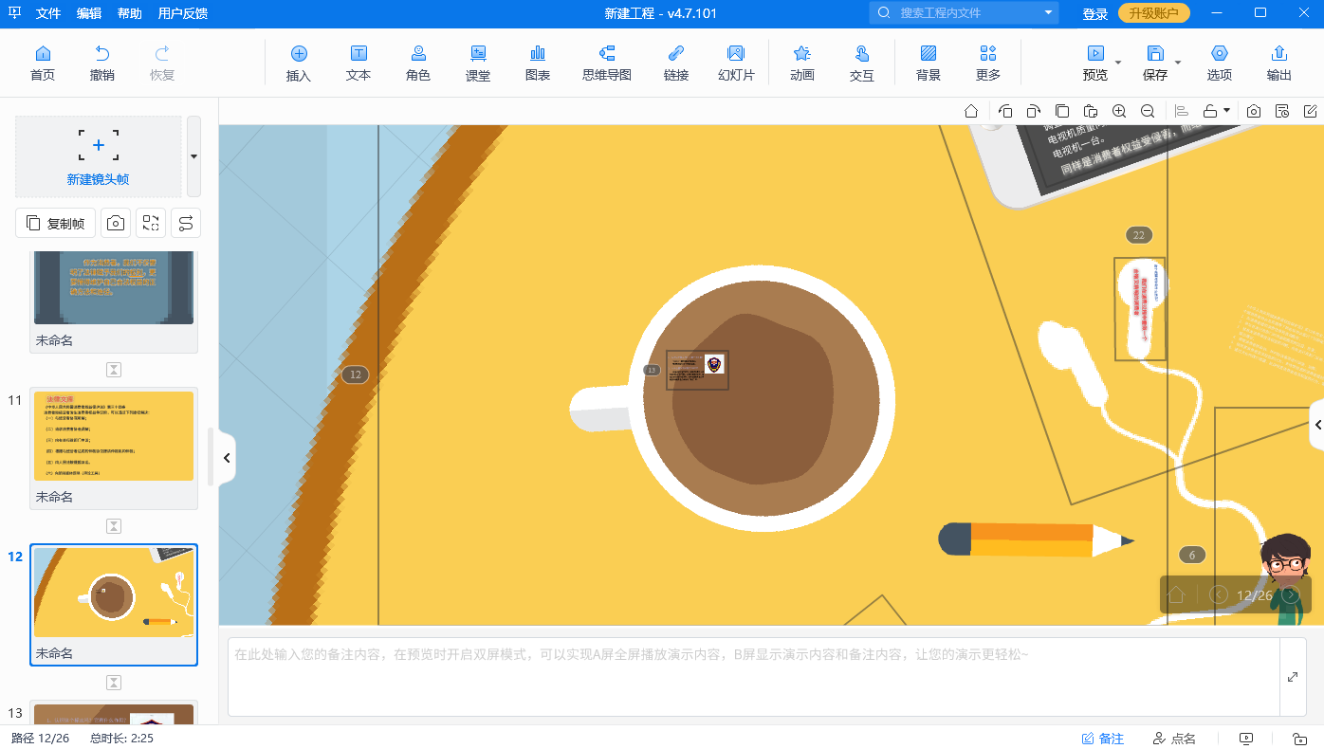Click the 保存 save button
The height and width of the screenshot is (749, 1324).
click(x=1155, y=64)
